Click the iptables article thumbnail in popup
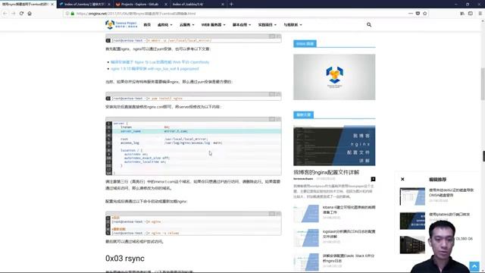The height and width of the screenshot is (273, 485). click(x=412, y=221)
